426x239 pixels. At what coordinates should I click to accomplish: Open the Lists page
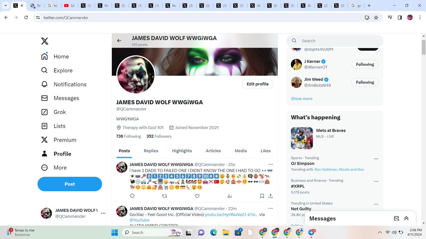click(x=53, y=126)
